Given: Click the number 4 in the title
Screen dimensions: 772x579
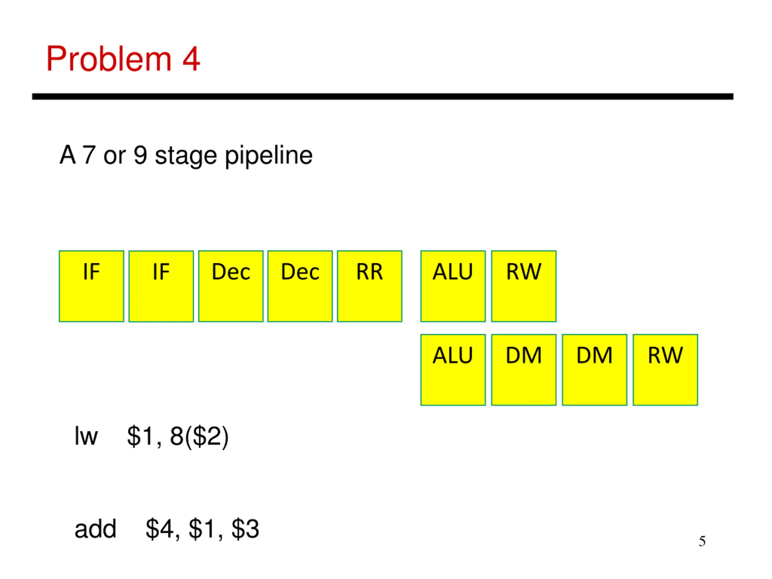Looking at the screenshot, I should [191, 59].
